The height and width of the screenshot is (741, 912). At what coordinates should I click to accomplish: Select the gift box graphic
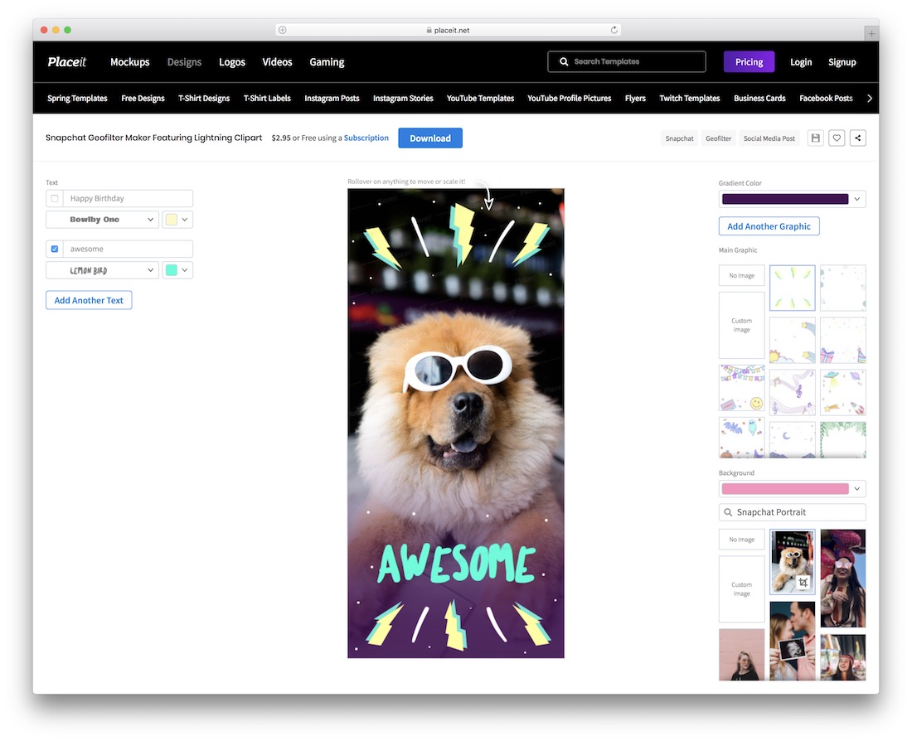[x=843, y=341]
